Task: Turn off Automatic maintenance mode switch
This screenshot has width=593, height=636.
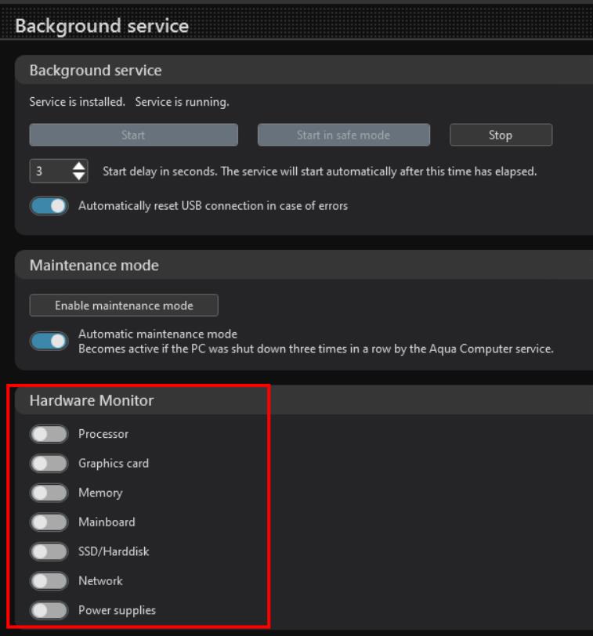Action: pos(49,341)
